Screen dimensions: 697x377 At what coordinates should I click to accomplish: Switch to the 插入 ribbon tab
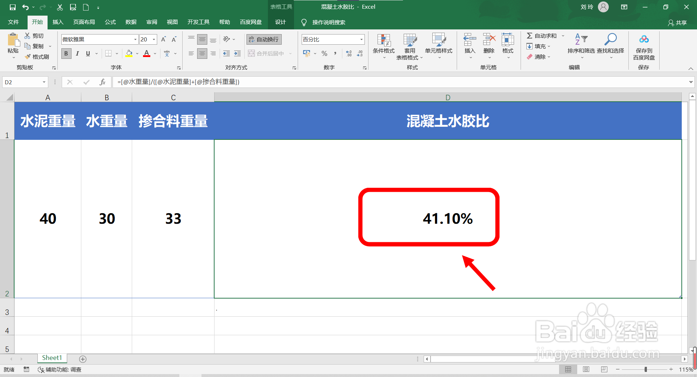click(58, 22)
